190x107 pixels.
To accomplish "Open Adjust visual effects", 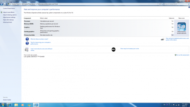I will tap(9, 12).
